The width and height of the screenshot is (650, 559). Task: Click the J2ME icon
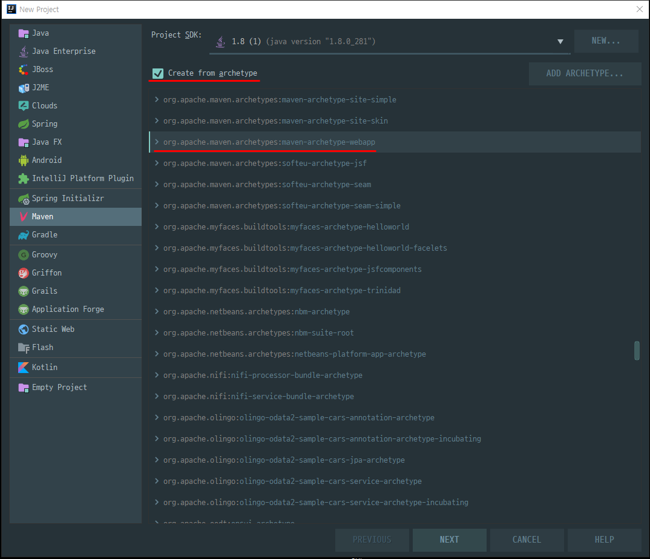(24, 88)
